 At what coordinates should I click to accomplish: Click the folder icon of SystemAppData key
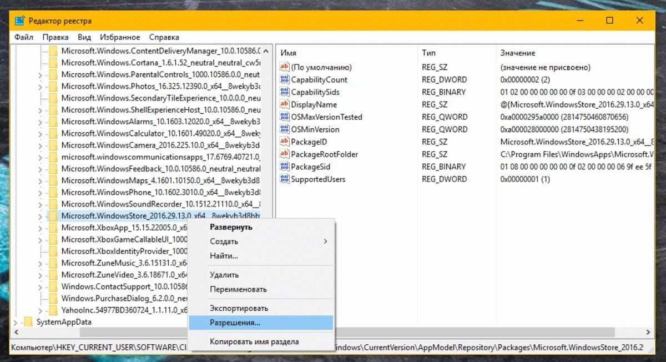coord(29,322)
